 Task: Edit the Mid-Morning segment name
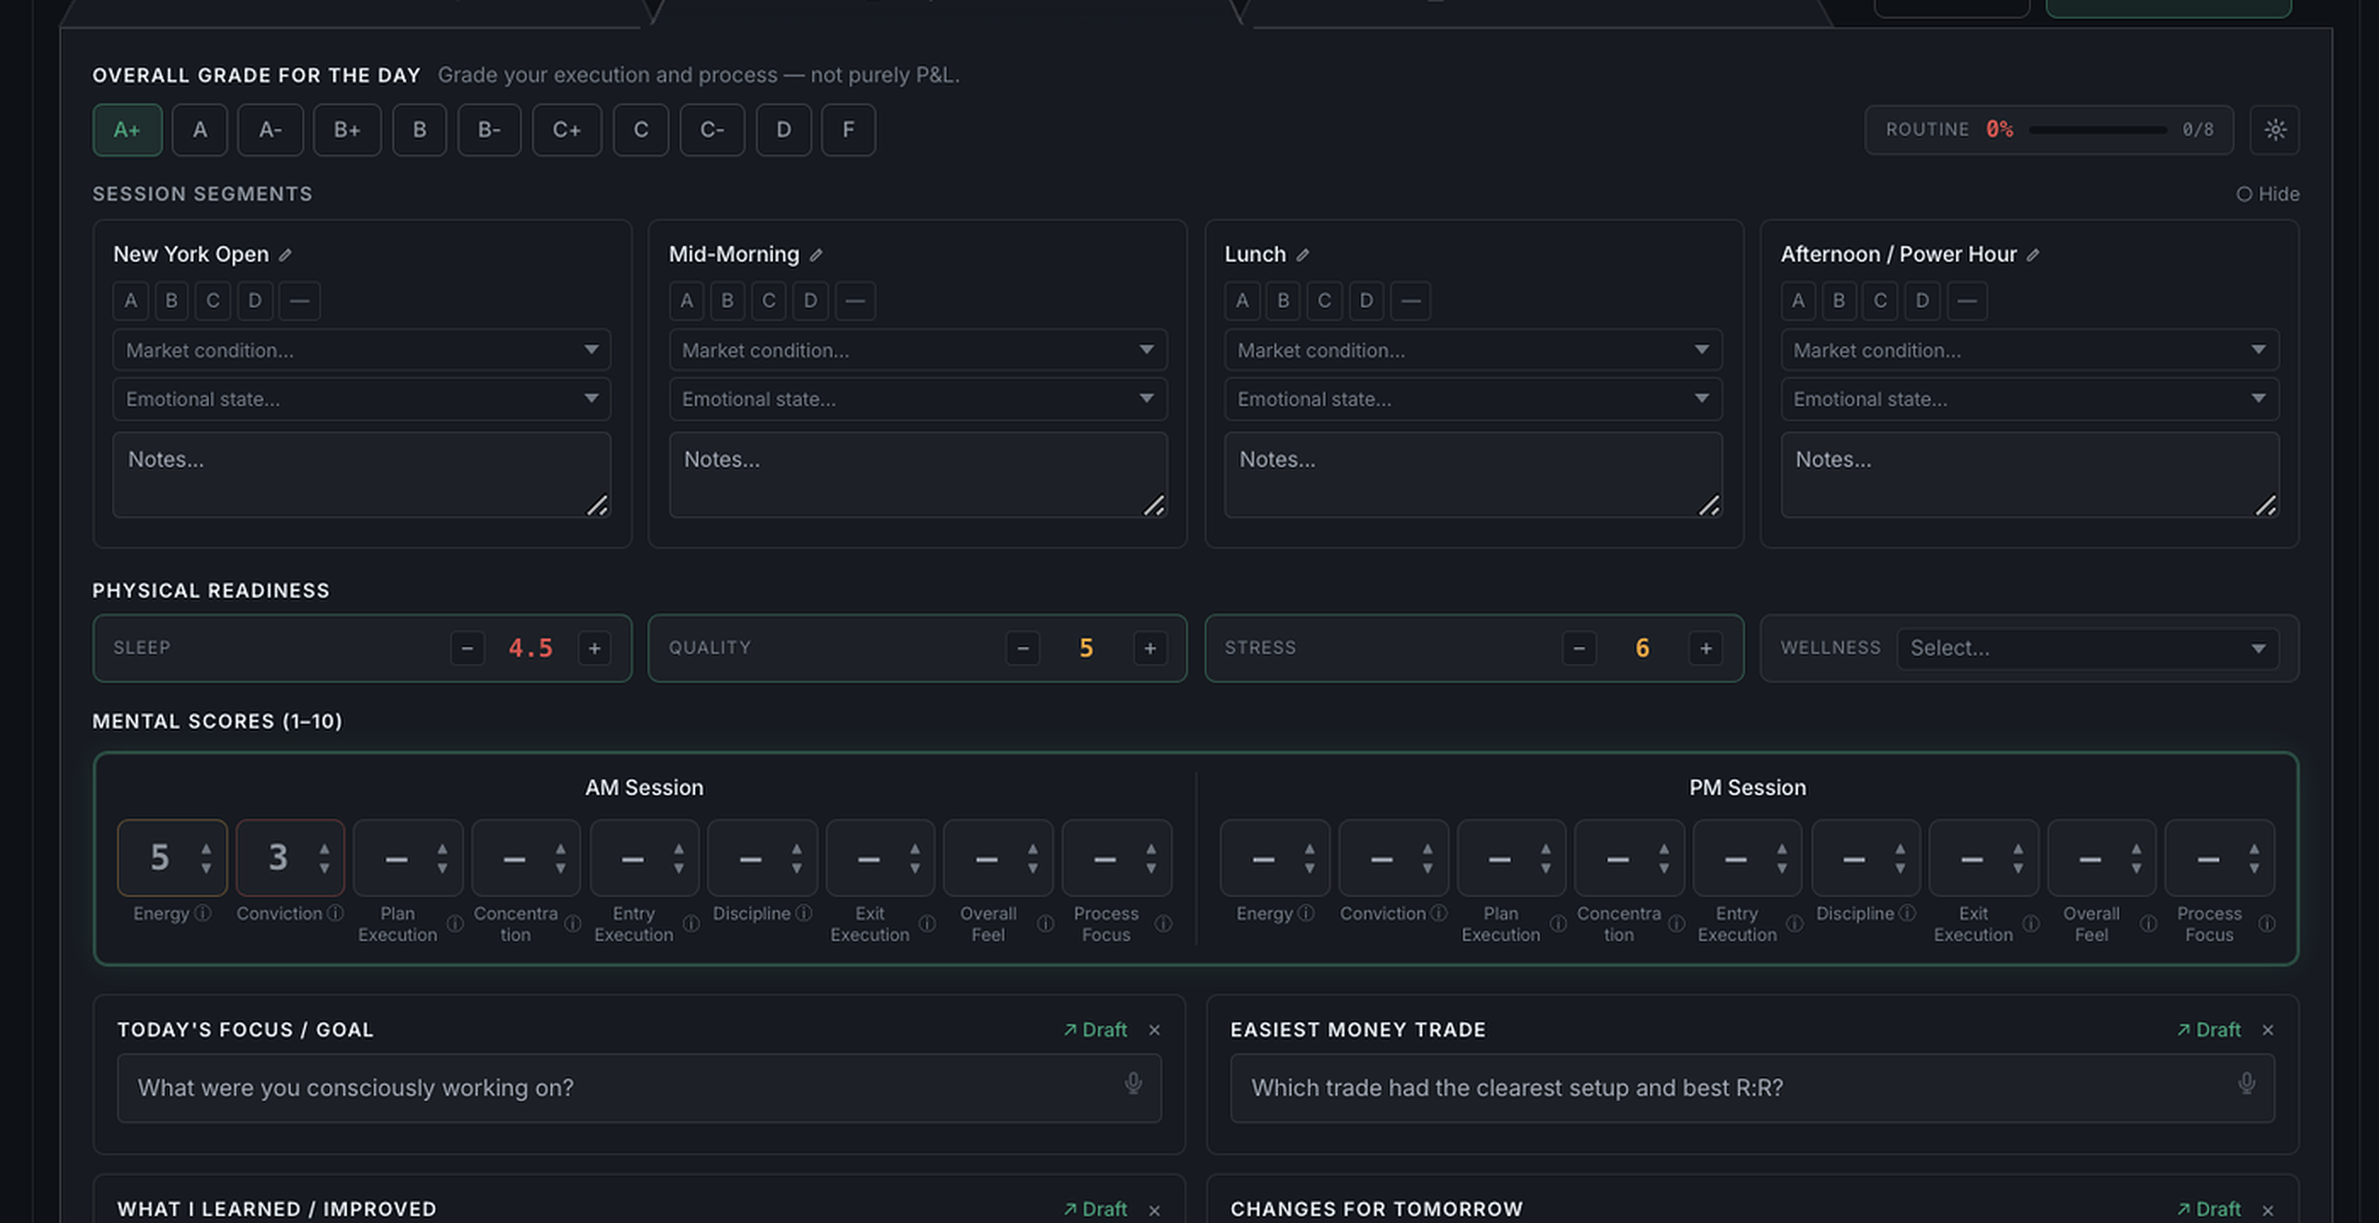pyautogui.click(x=816, y=255)
